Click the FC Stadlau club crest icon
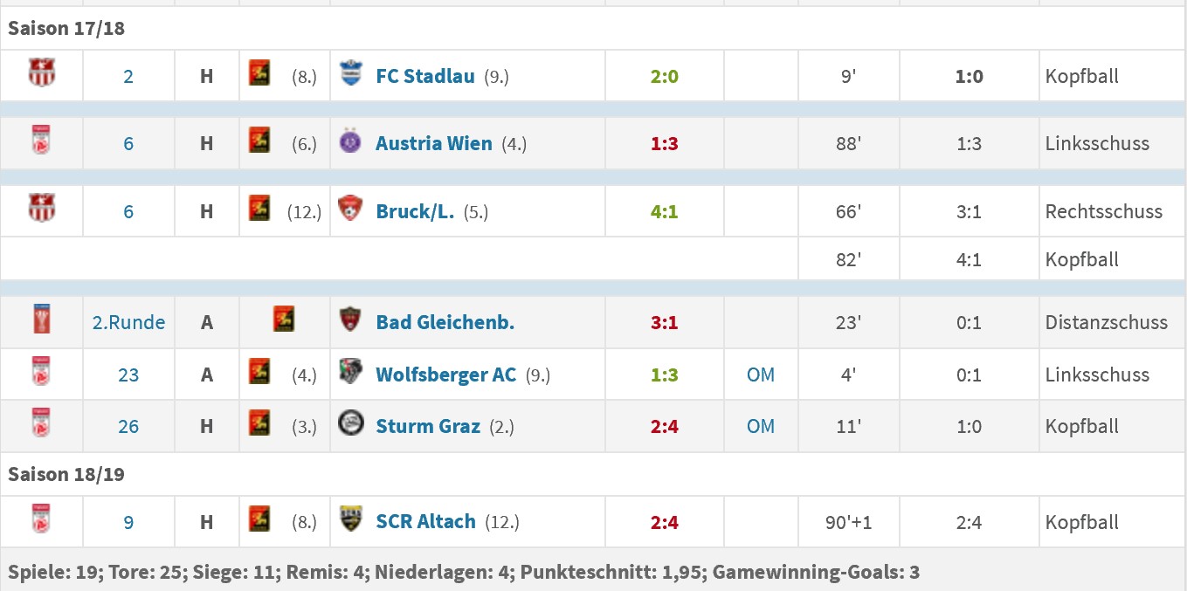1187x591 pixels. pyautogui.click(x=351, y=74)
